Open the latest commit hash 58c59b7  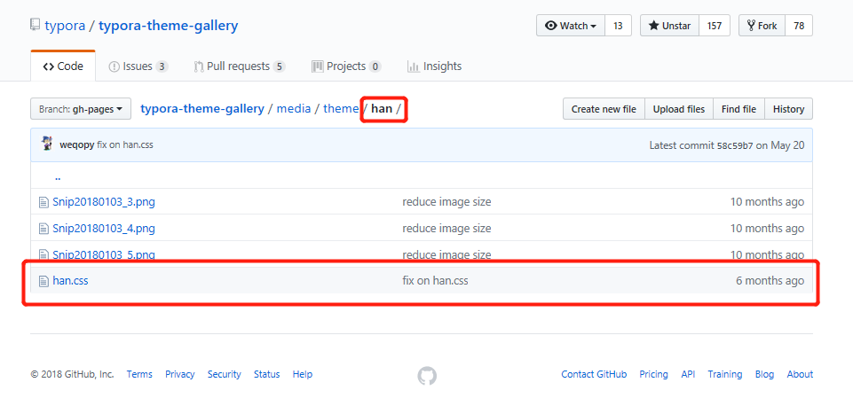point(735,145)
